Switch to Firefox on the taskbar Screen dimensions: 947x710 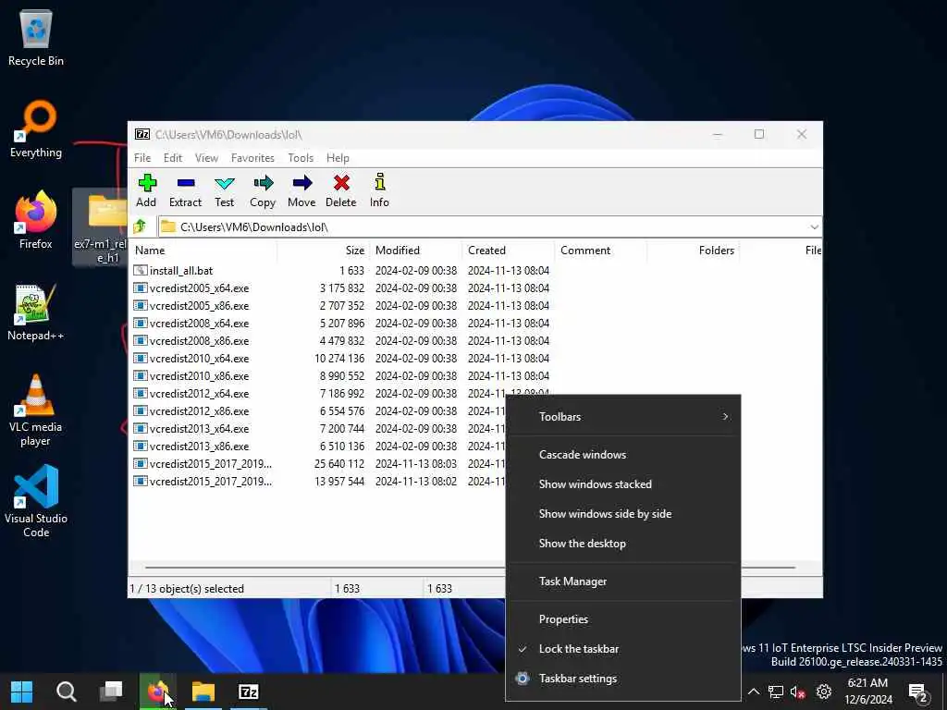pyautogui.click(x=157, y=692)
